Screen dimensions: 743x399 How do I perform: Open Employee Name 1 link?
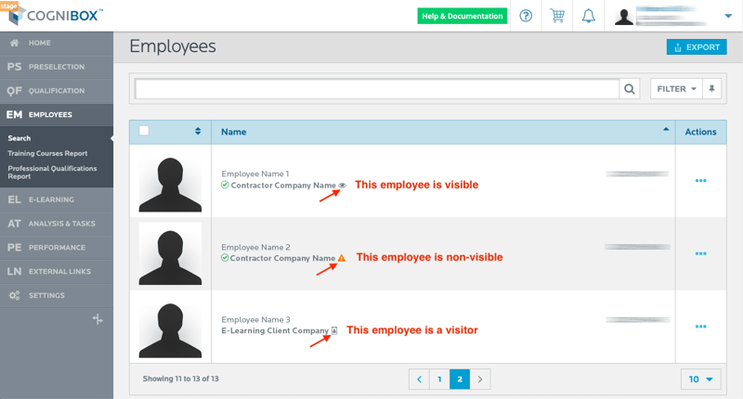(x=254, y=174)
